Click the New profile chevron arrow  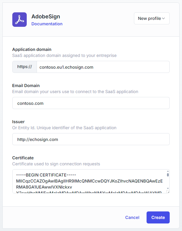(x=163, y=18)
